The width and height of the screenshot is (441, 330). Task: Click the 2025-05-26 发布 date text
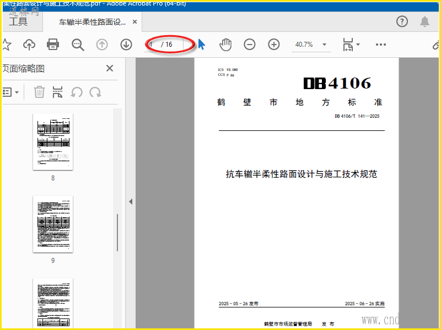239,304
